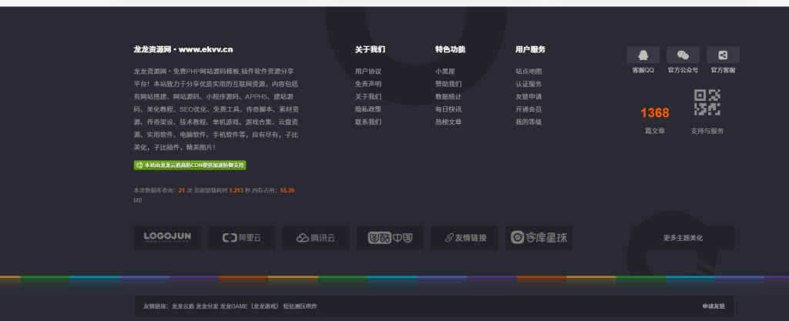
Task: Open the 联系我们 link
Action: (368, 122)
